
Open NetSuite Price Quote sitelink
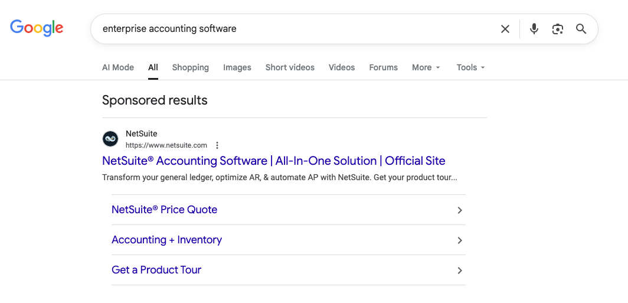[x=164, y=210]
